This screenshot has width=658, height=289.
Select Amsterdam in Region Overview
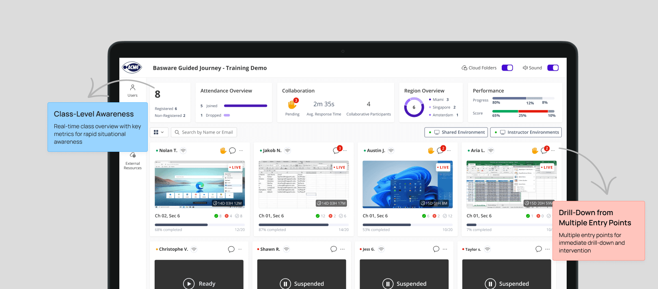point(444,115)
